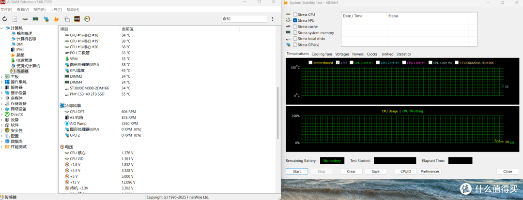Check the CPU Core #2 graph checkbox
Viewport: 523px width, 200px height.
pyautogui.click(x=378, y=63)
